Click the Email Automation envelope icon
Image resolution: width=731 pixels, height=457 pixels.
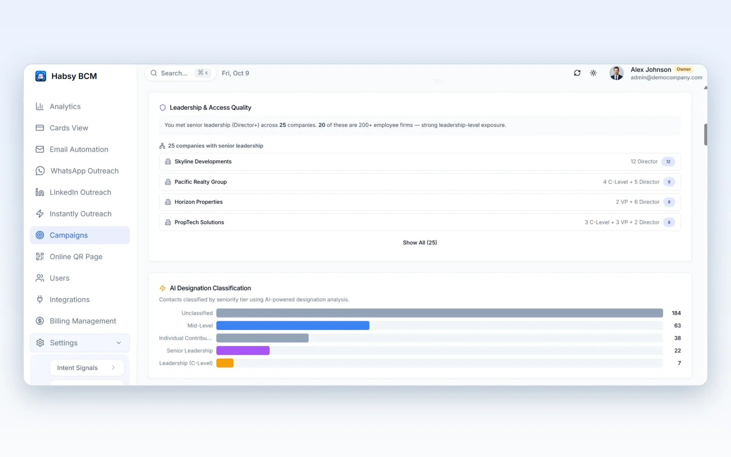tap(40, 149)
